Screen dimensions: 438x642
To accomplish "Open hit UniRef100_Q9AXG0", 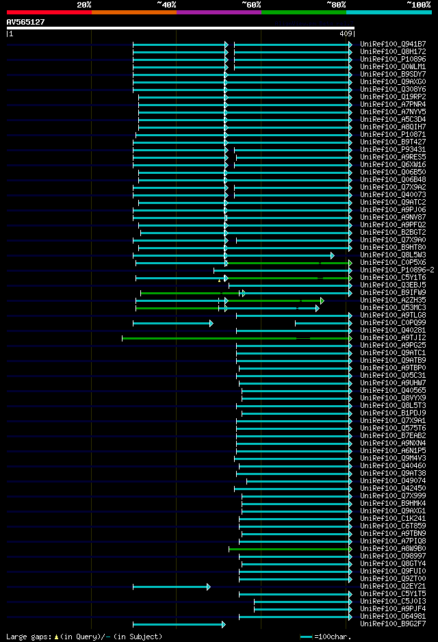I will [x=393, y=82].
